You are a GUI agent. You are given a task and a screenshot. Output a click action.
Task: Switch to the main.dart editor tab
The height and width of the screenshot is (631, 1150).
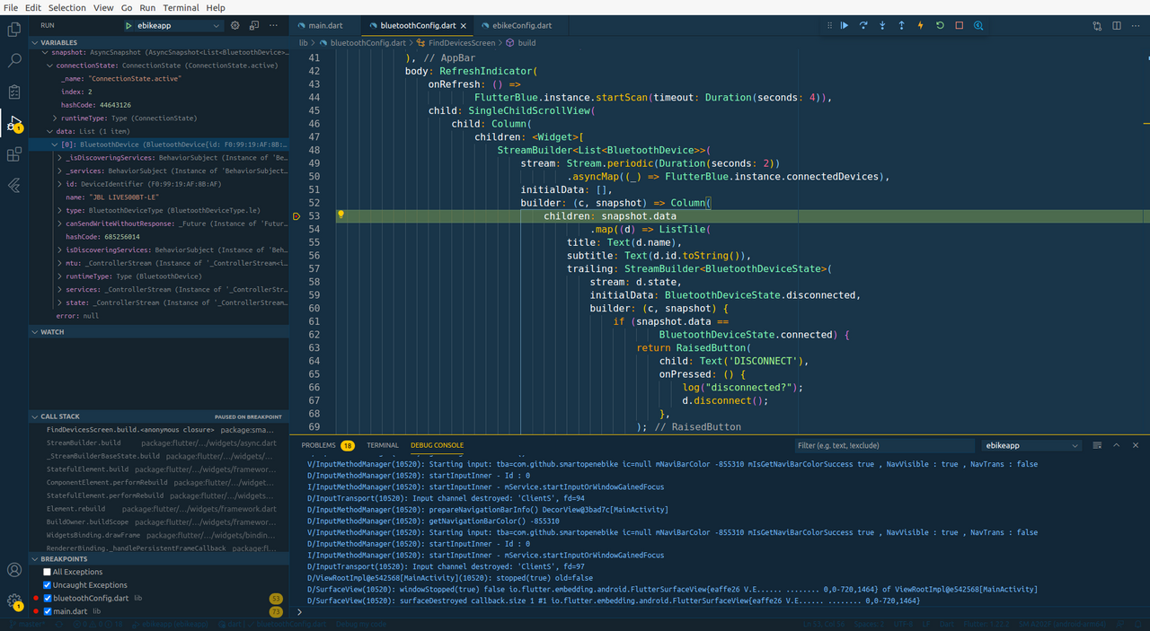(325, 26)
